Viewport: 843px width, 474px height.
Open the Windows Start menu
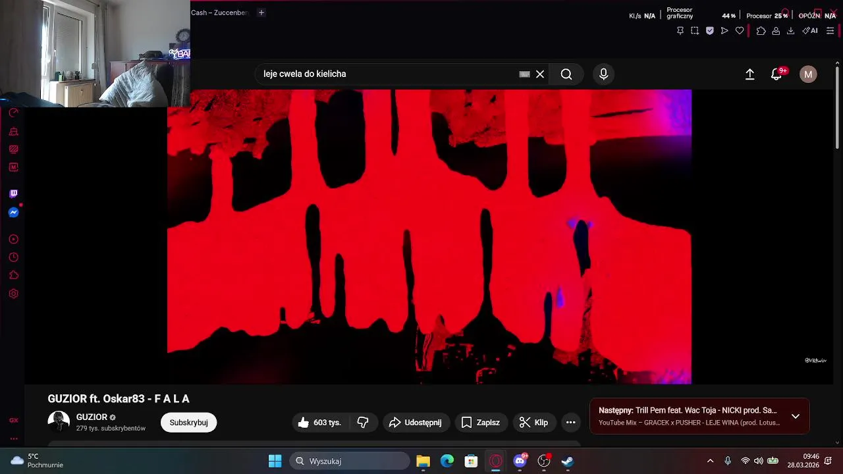[275, 461]
